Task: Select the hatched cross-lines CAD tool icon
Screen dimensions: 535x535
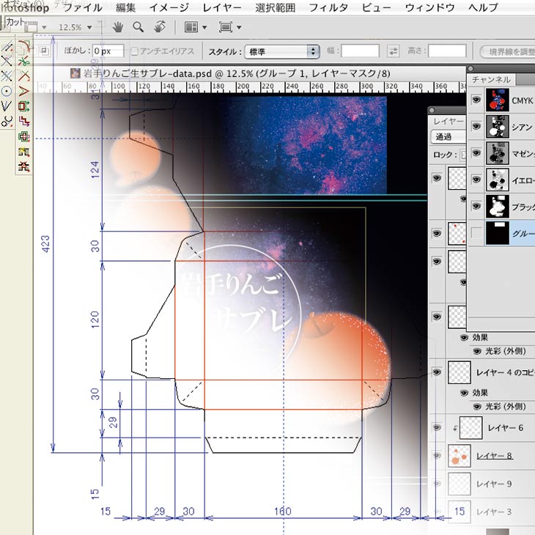Action: click(7, 75)
